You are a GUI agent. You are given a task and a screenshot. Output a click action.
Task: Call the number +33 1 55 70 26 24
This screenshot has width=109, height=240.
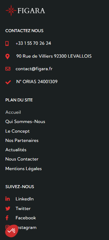click(33, 43)
